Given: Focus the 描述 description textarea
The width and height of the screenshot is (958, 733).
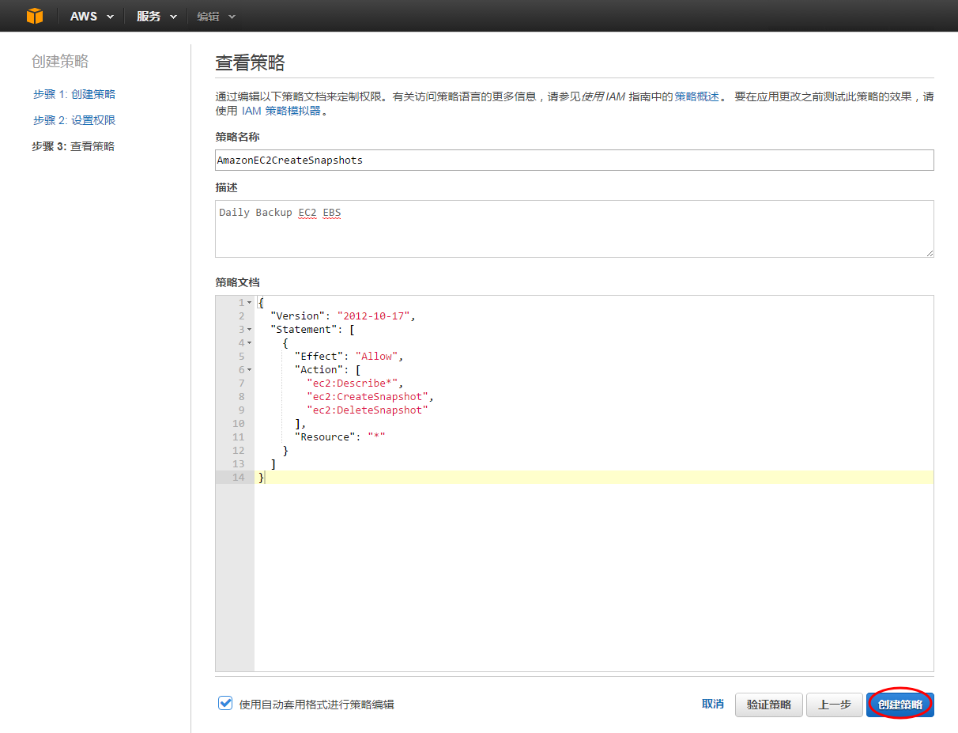Looking at the screenshot, I should 575,229.
